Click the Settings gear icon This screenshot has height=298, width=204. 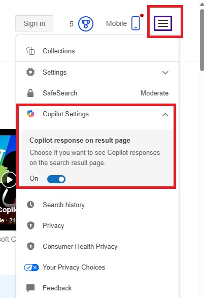[x=30, y=72]
